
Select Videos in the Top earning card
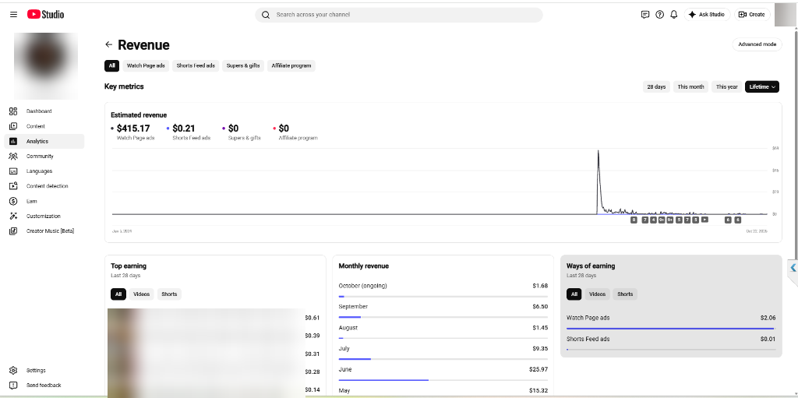tap(142, 294)
